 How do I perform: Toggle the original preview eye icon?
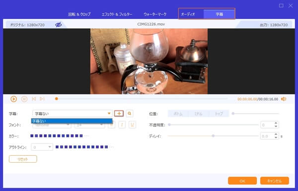(x=58, y=24)
